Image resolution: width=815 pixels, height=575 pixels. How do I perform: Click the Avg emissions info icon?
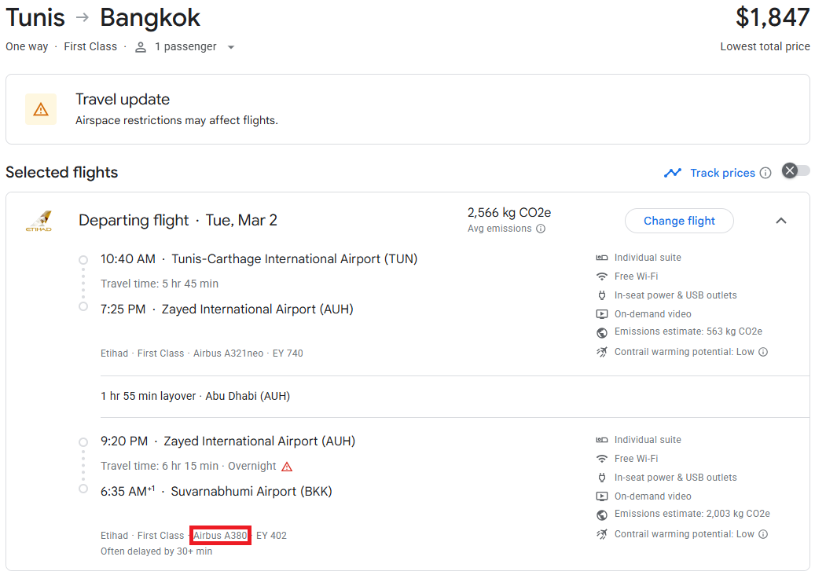coord(541,229)
